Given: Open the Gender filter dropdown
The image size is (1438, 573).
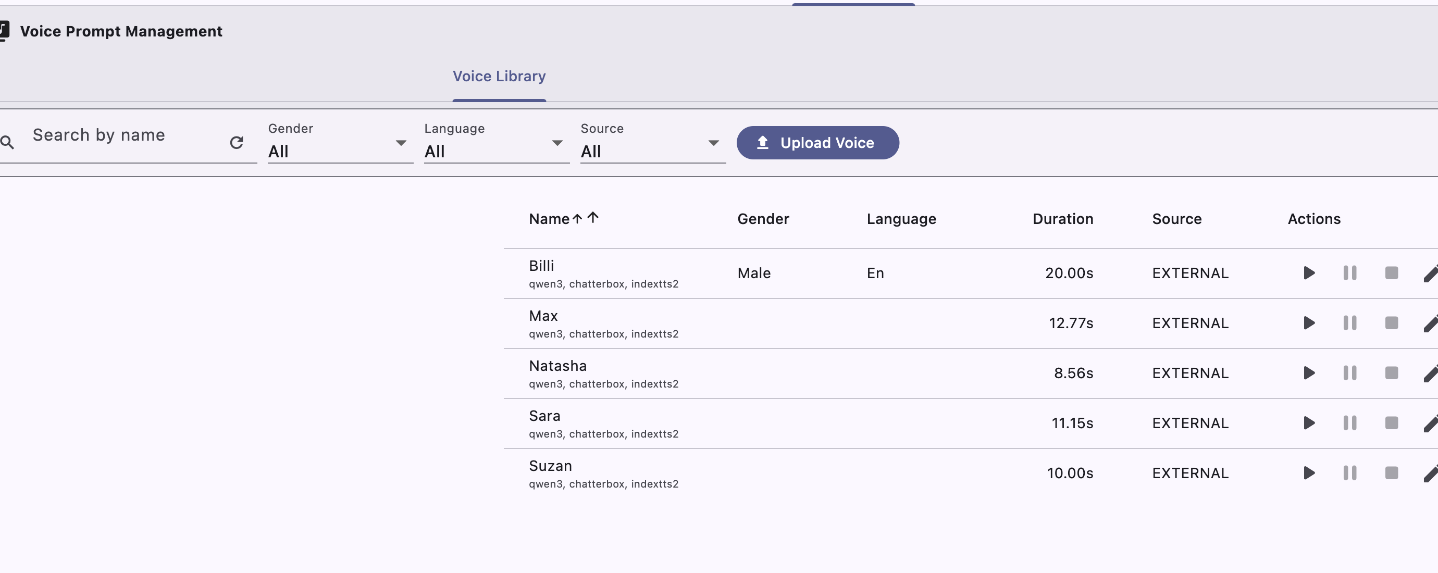Looking at the screenshot, I should 401,143.
